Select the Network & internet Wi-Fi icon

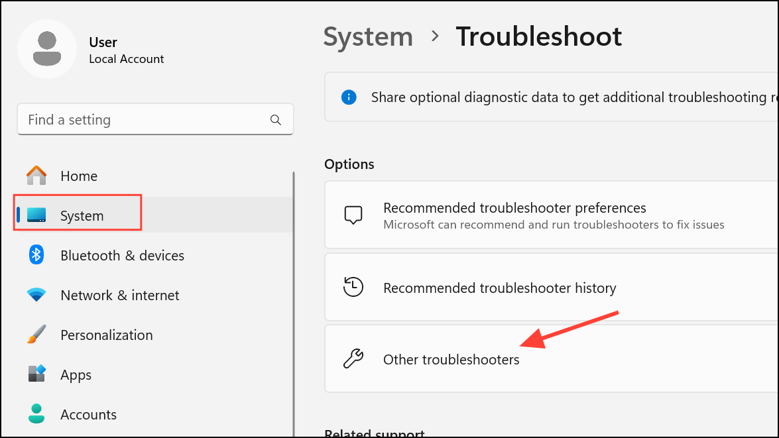tap(36, 295)
